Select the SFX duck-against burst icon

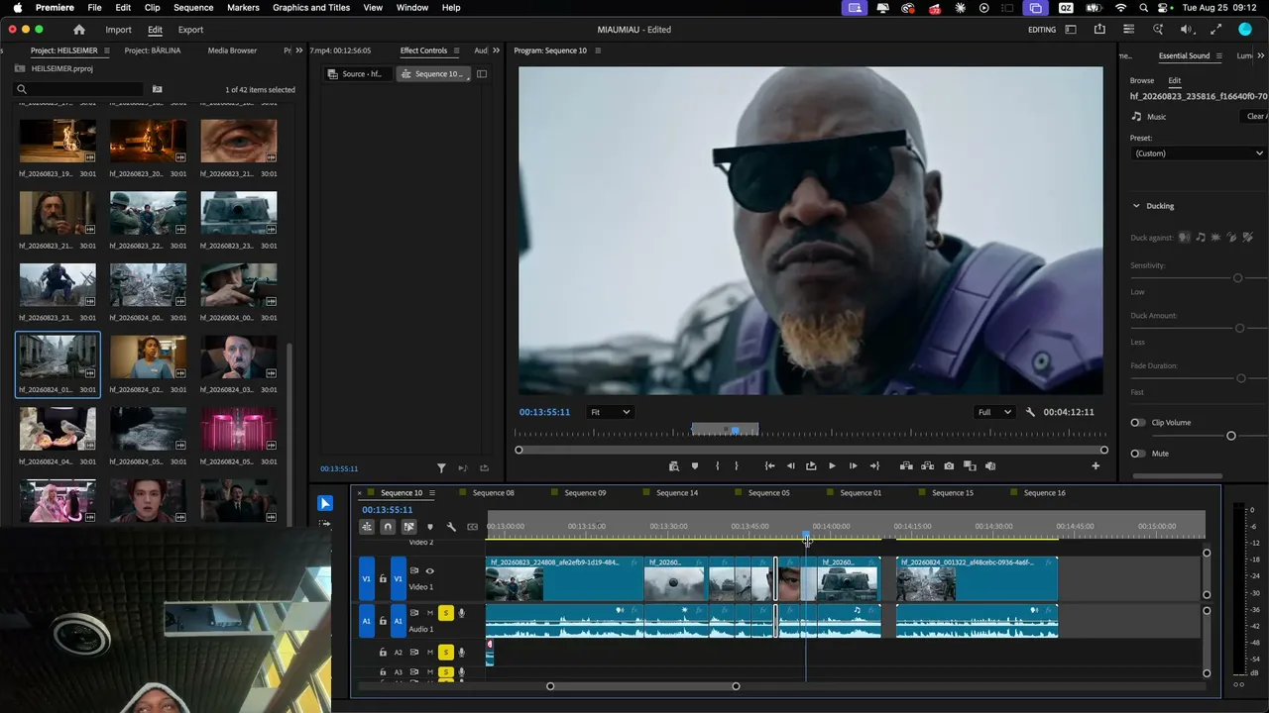[1216, 238]
